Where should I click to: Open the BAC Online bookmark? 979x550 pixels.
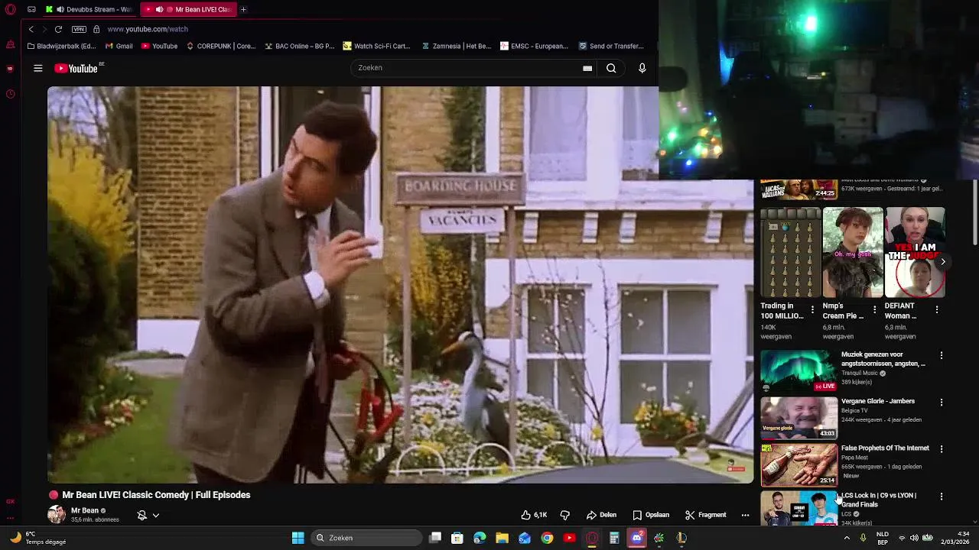pos(299,46)
